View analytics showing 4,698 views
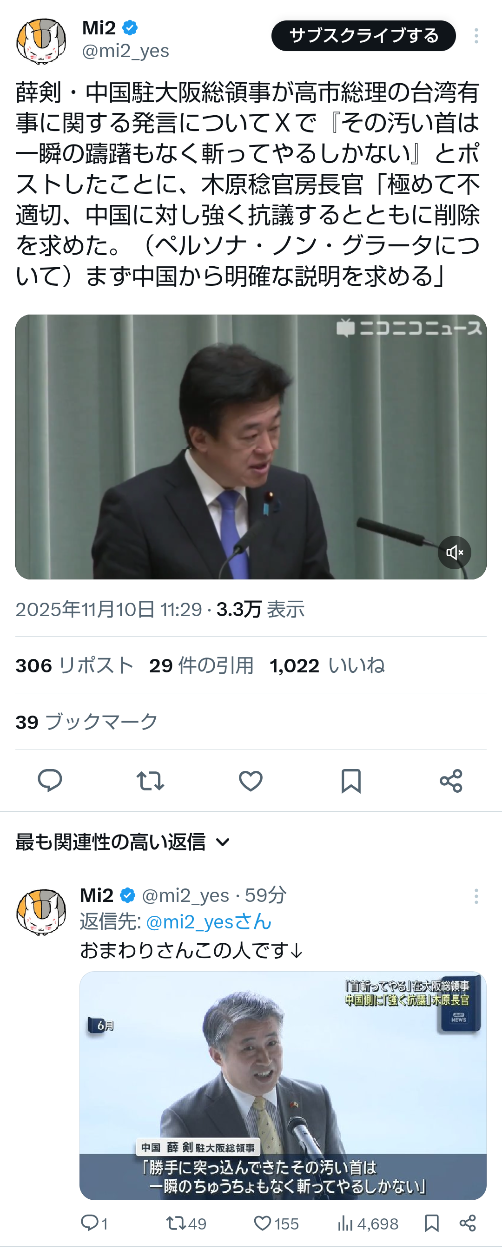Screen dimensions: 502x1256 (368, 1223)
